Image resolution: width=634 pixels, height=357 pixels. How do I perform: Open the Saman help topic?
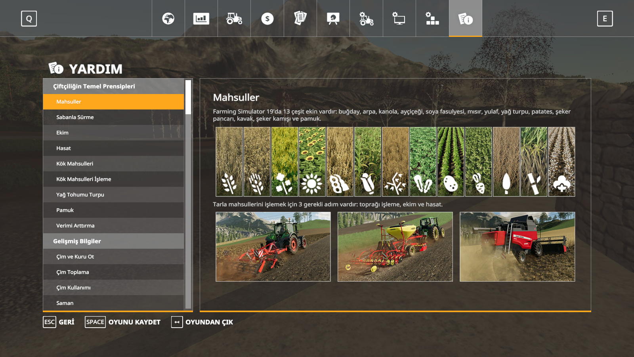click(x=113, y=303)
